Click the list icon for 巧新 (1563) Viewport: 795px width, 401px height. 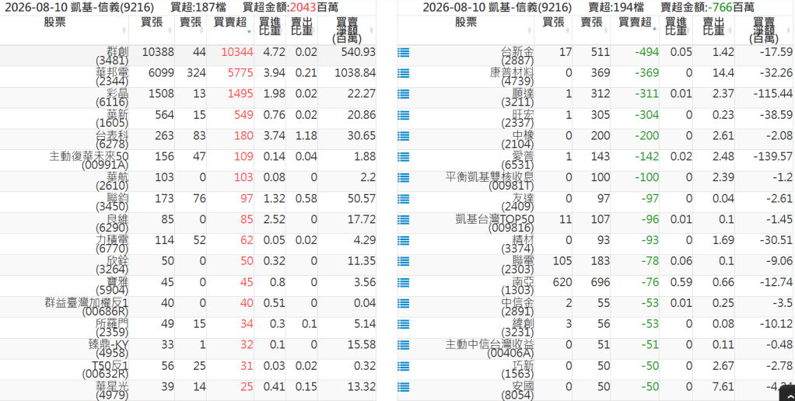pyautogui.click(x=404, y=366)
